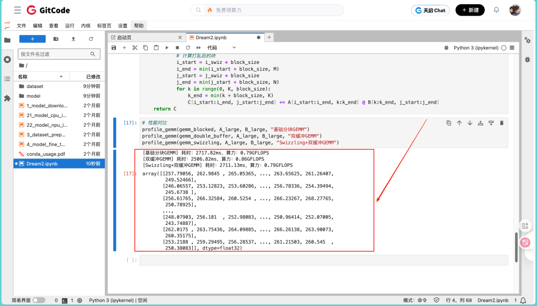Insert a cell above cell 17
Viewport: 537px width, 306px height.
click(481, 123)
